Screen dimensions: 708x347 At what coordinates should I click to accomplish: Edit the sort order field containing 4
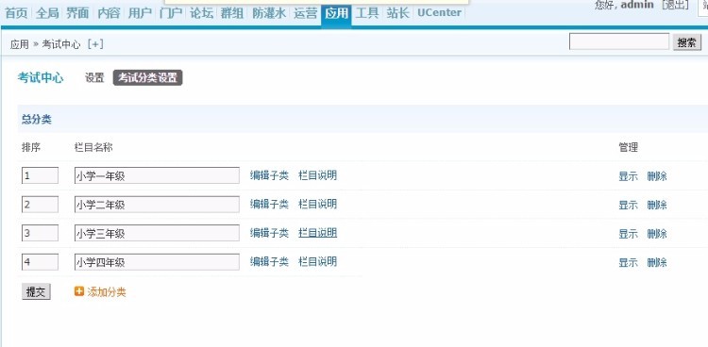click(41, 262)
